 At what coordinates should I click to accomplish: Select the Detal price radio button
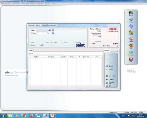62,42
